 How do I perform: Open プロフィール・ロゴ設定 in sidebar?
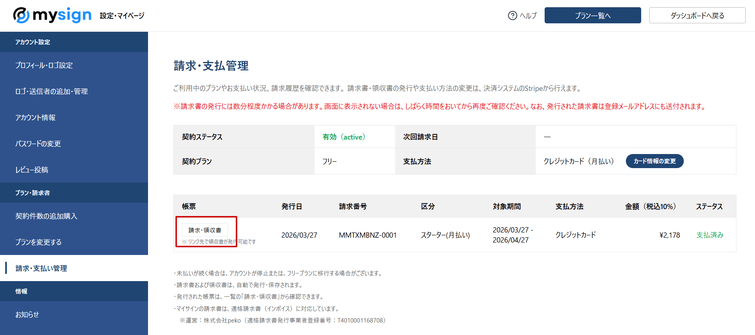click(x=74, y=65)
